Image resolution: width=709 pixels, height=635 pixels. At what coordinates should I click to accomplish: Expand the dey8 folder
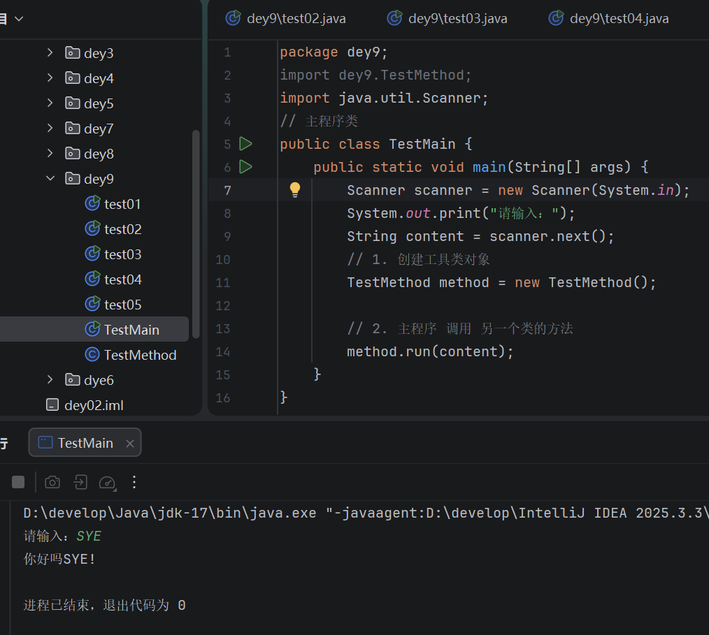[50, 154]
